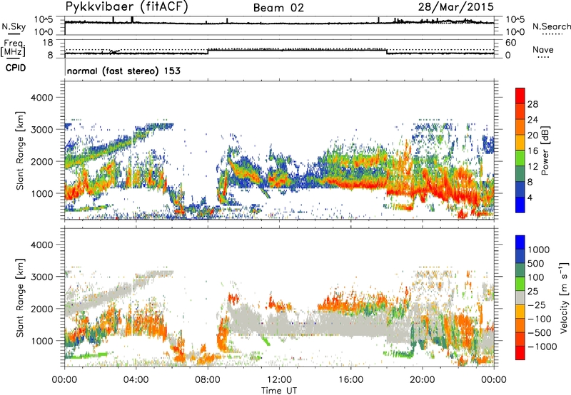
Task: Click 'Slant Range [km]' label of velocity panel
Action: click(x=20, y=298)
